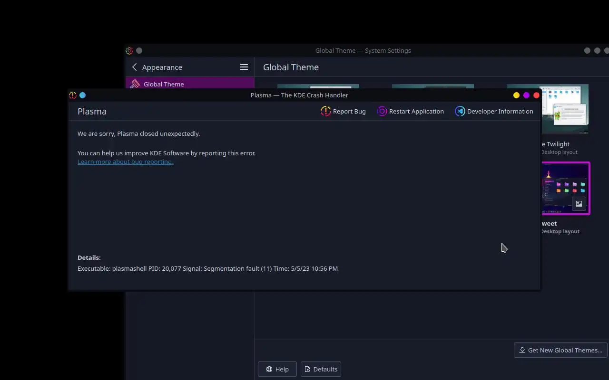Select the Sweet global theme thumbnail

pyautogui.click(x=565, y=188)
